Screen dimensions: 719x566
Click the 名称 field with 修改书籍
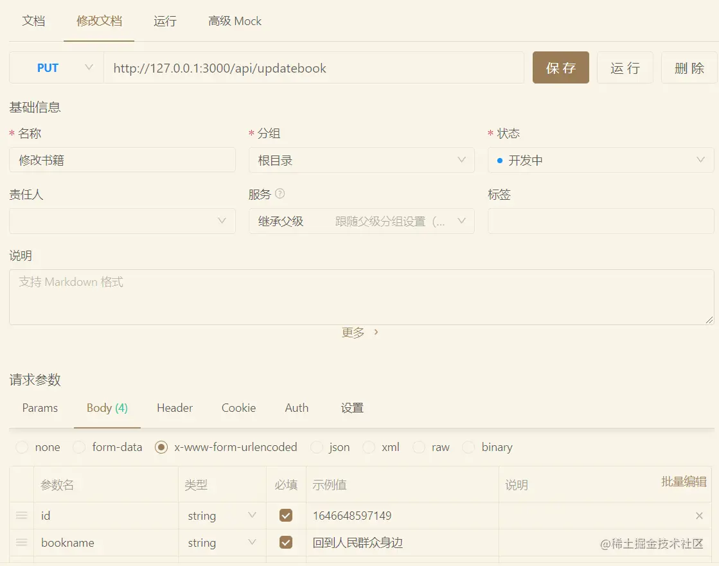click(123, 160)
